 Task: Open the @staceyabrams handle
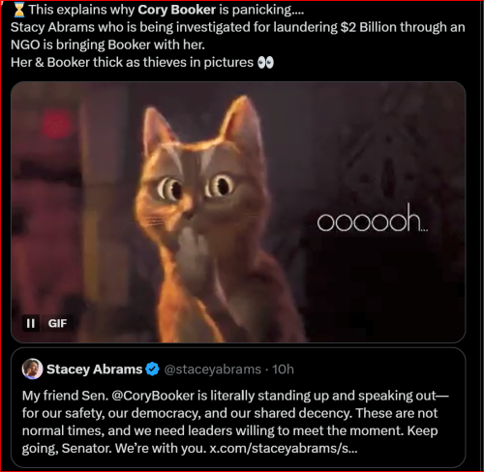tap(213, 369)
